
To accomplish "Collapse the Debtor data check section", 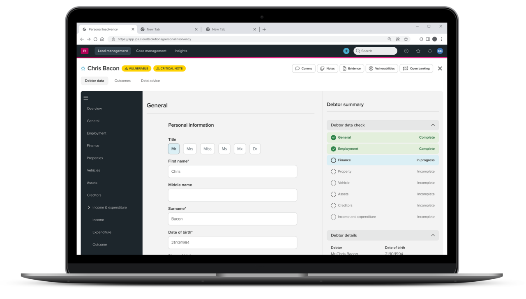I will pos(433,125).
